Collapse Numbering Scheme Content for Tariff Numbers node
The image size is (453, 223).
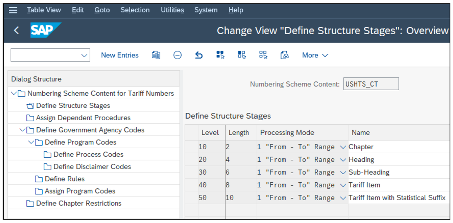pyautogui.click(x=14, y=93)
